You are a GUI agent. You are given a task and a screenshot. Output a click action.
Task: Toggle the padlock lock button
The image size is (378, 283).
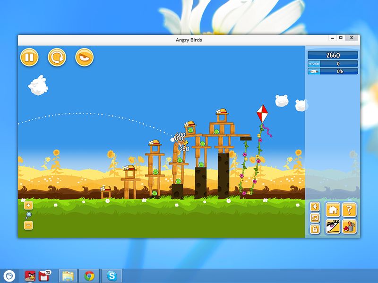point(315,229)
